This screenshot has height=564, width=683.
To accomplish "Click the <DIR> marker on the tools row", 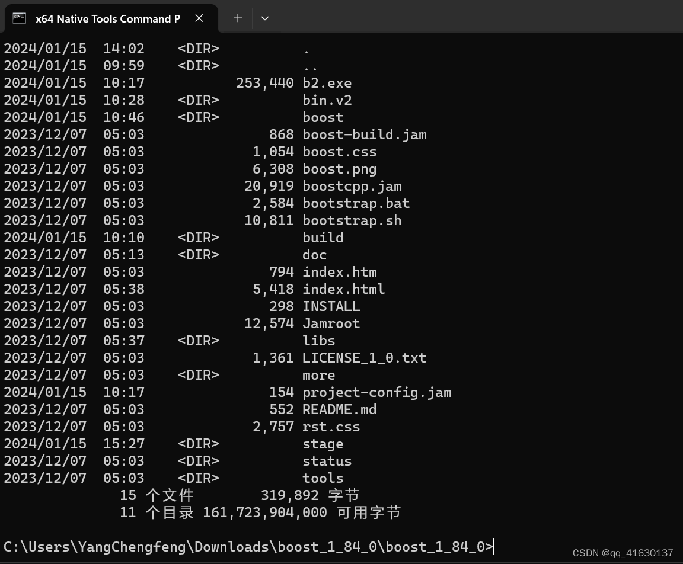I will (x=198, y=478).
